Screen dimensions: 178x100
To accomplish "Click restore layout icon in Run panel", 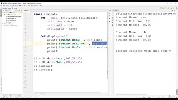I will pyautogui.click(x=110, y=19).
